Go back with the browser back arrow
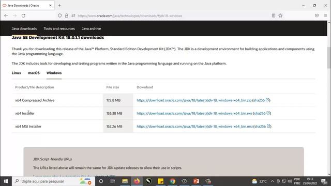This screenshot has height=186, width=331. coord(6,16)
